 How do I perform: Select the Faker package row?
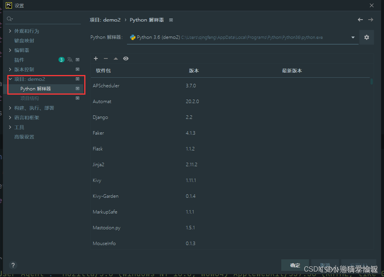click(230, 133)
